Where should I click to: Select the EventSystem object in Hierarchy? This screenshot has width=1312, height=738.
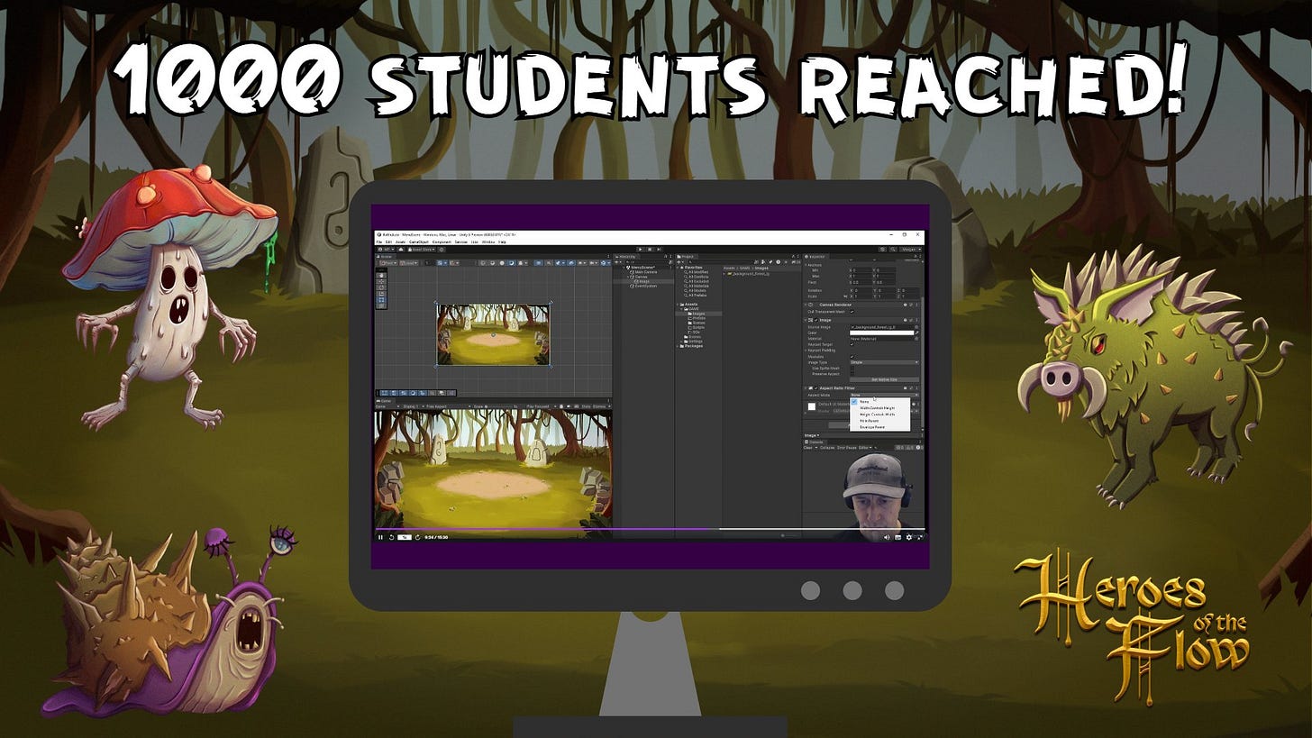(x=646, y=286)
